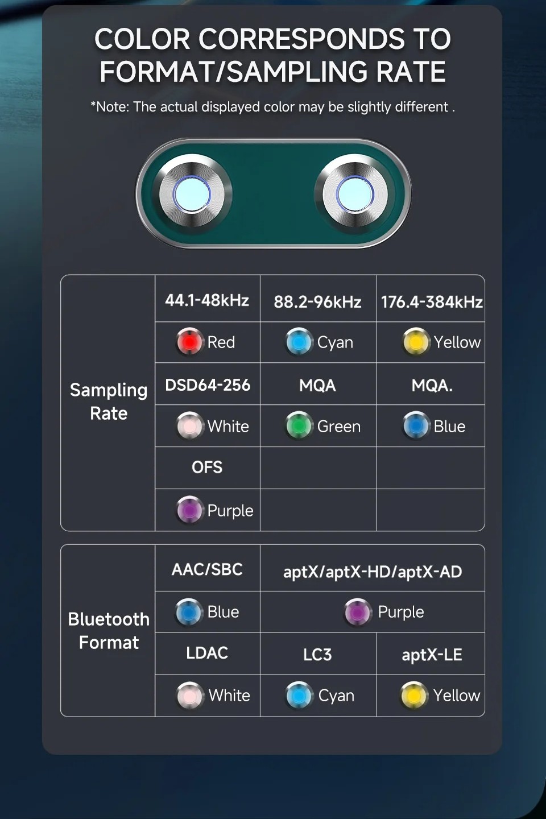Select the green LED icon under MQA
The width and height of the screenshot is (546, 819).
click(299, 426)
